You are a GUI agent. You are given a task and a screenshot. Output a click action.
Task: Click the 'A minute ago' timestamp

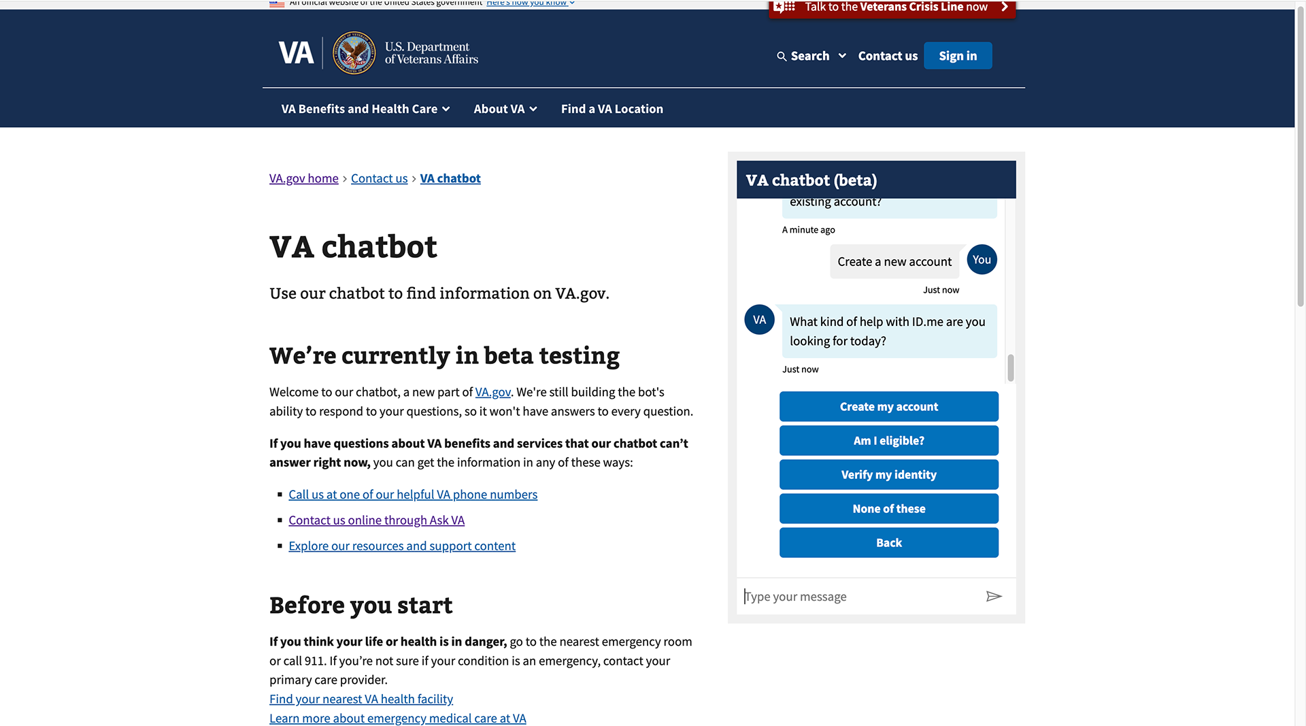[808, 230]
